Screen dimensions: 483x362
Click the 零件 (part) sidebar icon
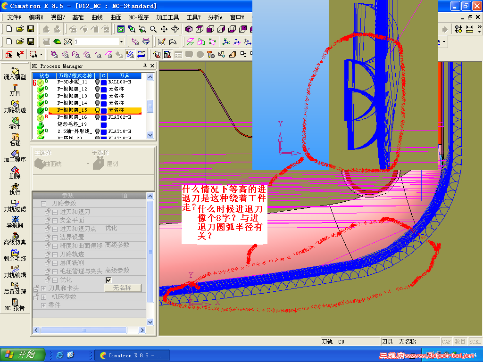click(x=15, y=123)
